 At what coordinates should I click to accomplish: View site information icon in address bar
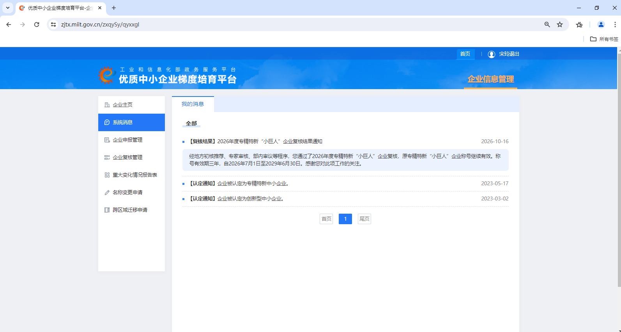pyautogui.click(x=53, y=25)
